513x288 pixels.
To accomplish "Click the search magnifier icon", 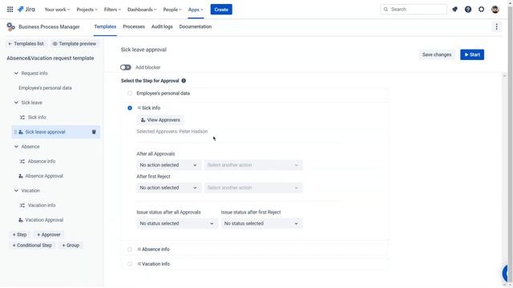I will click(386, 10).
